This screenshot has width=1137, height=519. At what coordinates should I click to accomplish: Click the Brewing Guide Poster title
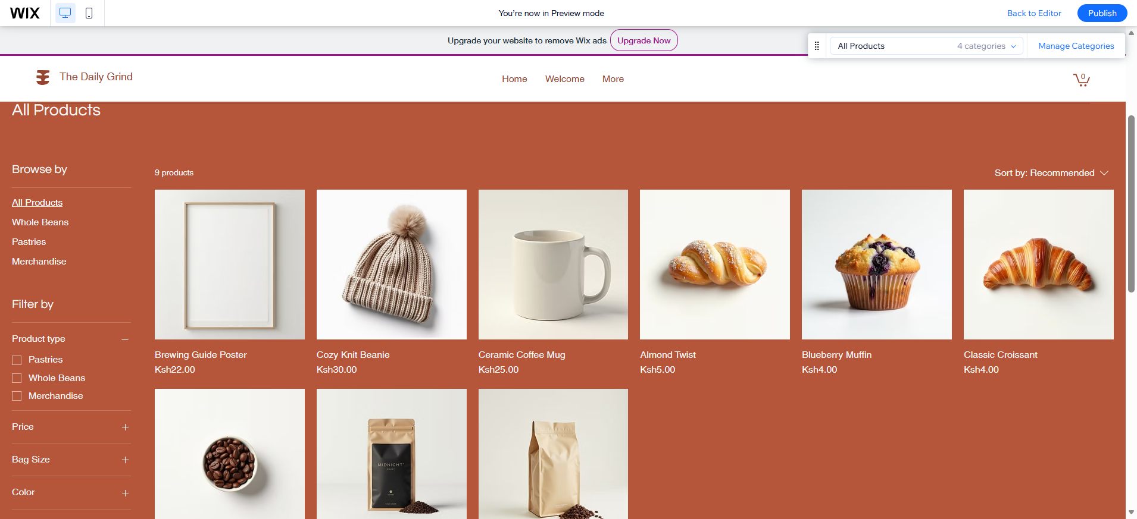click(201, 355)
